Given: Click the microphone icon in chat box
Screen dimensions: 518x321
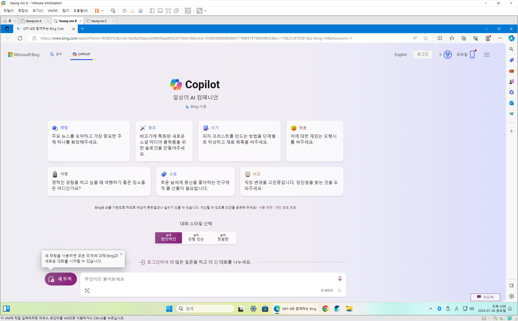Looking at the screenshot, I should [x=340, y=279].
